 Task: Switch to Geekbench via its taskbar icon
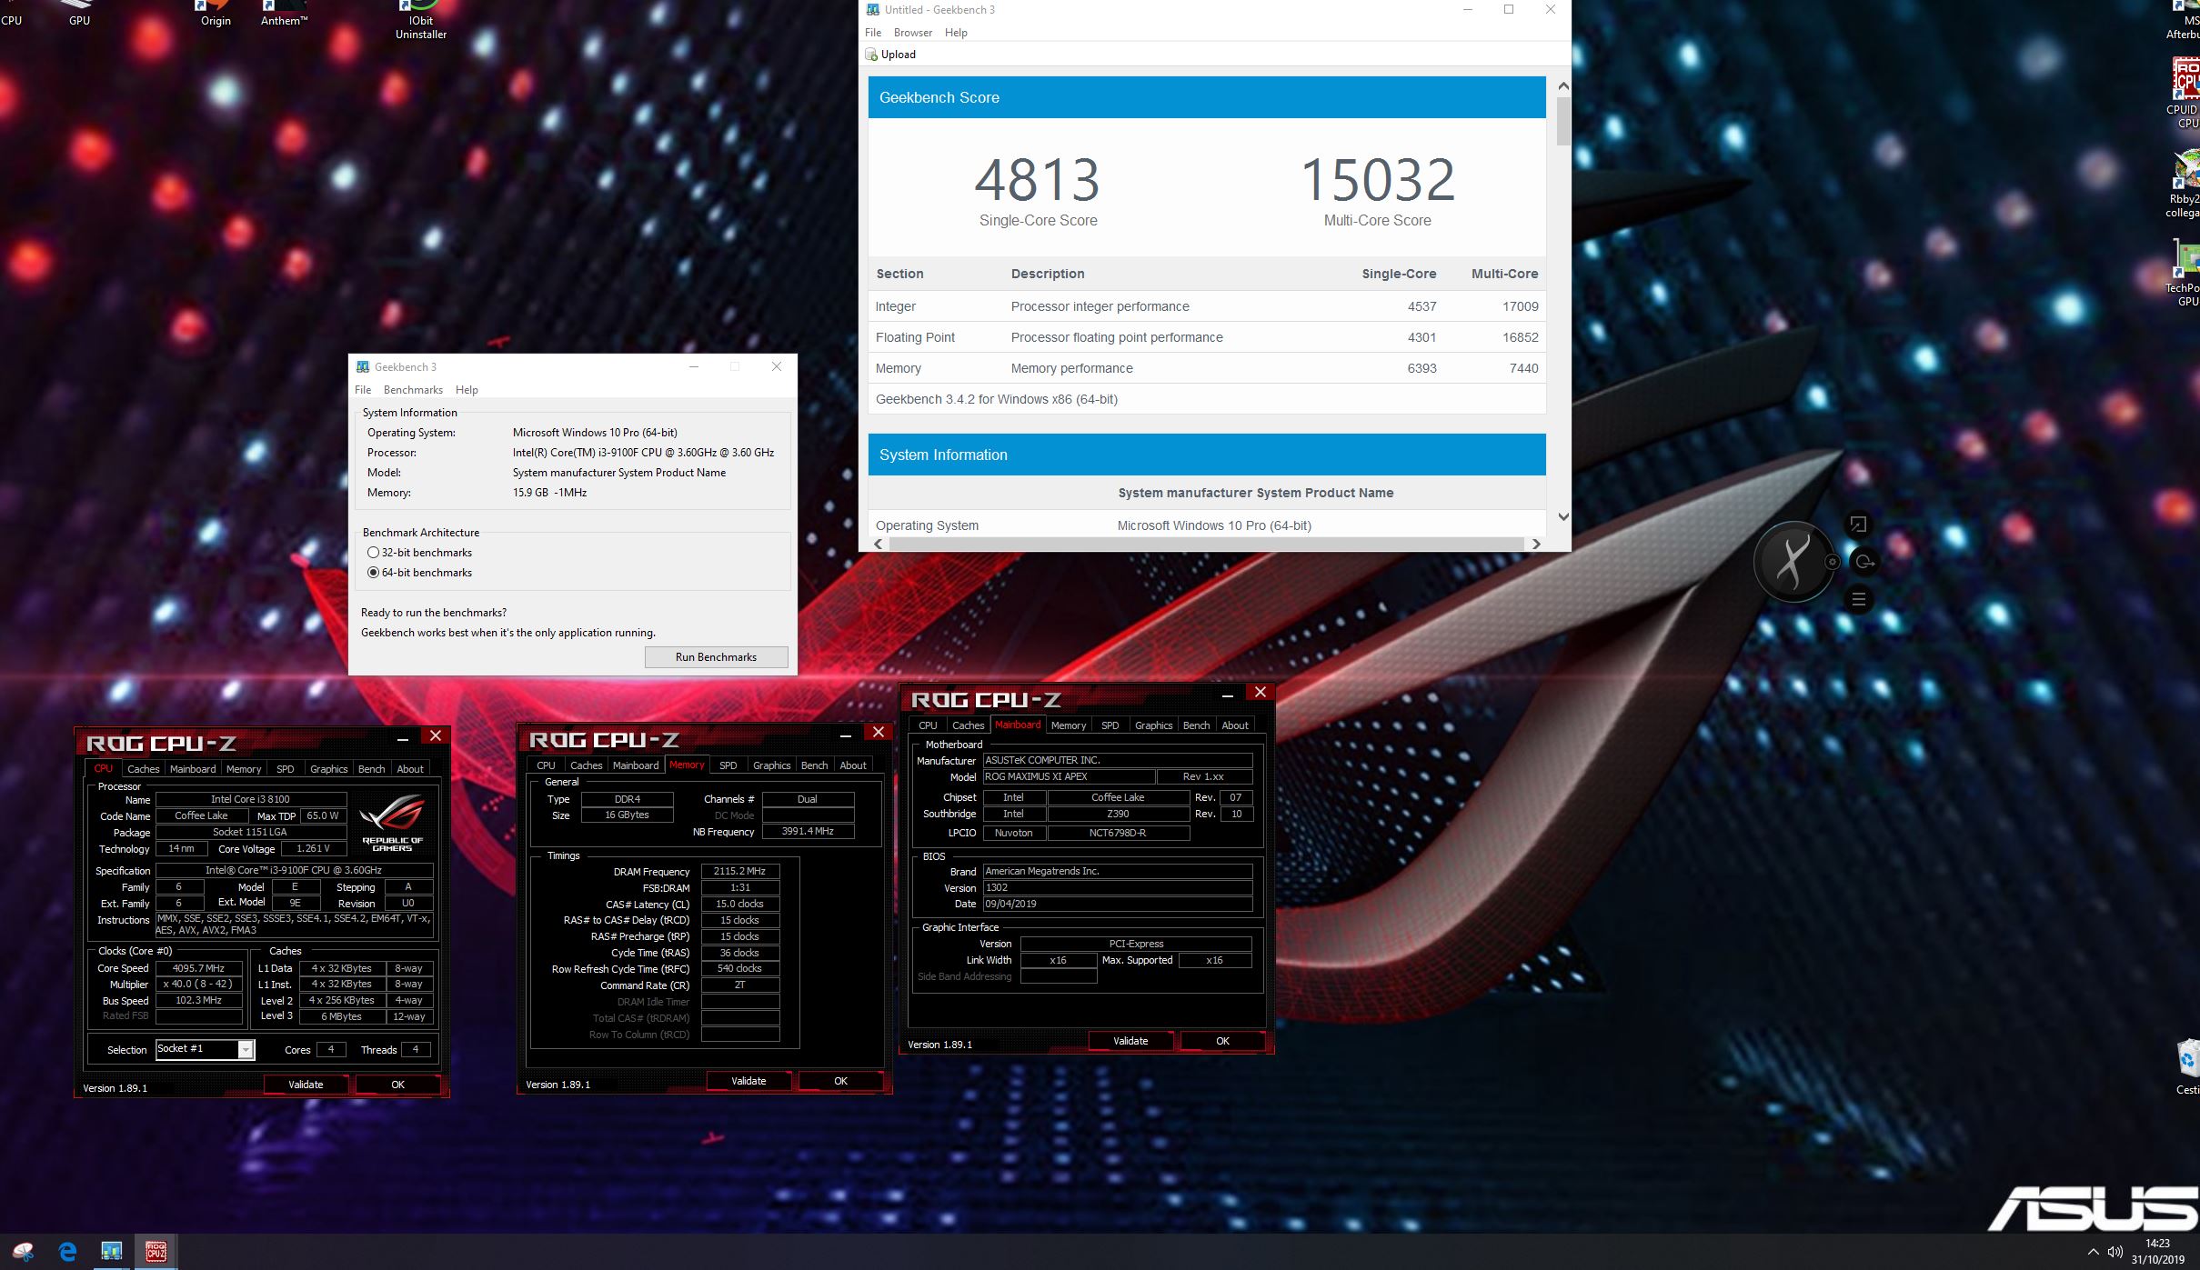click(x=112, y=1252)
